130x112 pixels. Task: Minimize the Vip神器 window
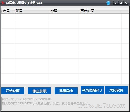[116, 3]
